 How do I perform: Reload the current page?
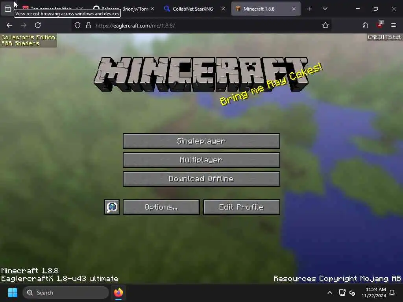(38, 25)
